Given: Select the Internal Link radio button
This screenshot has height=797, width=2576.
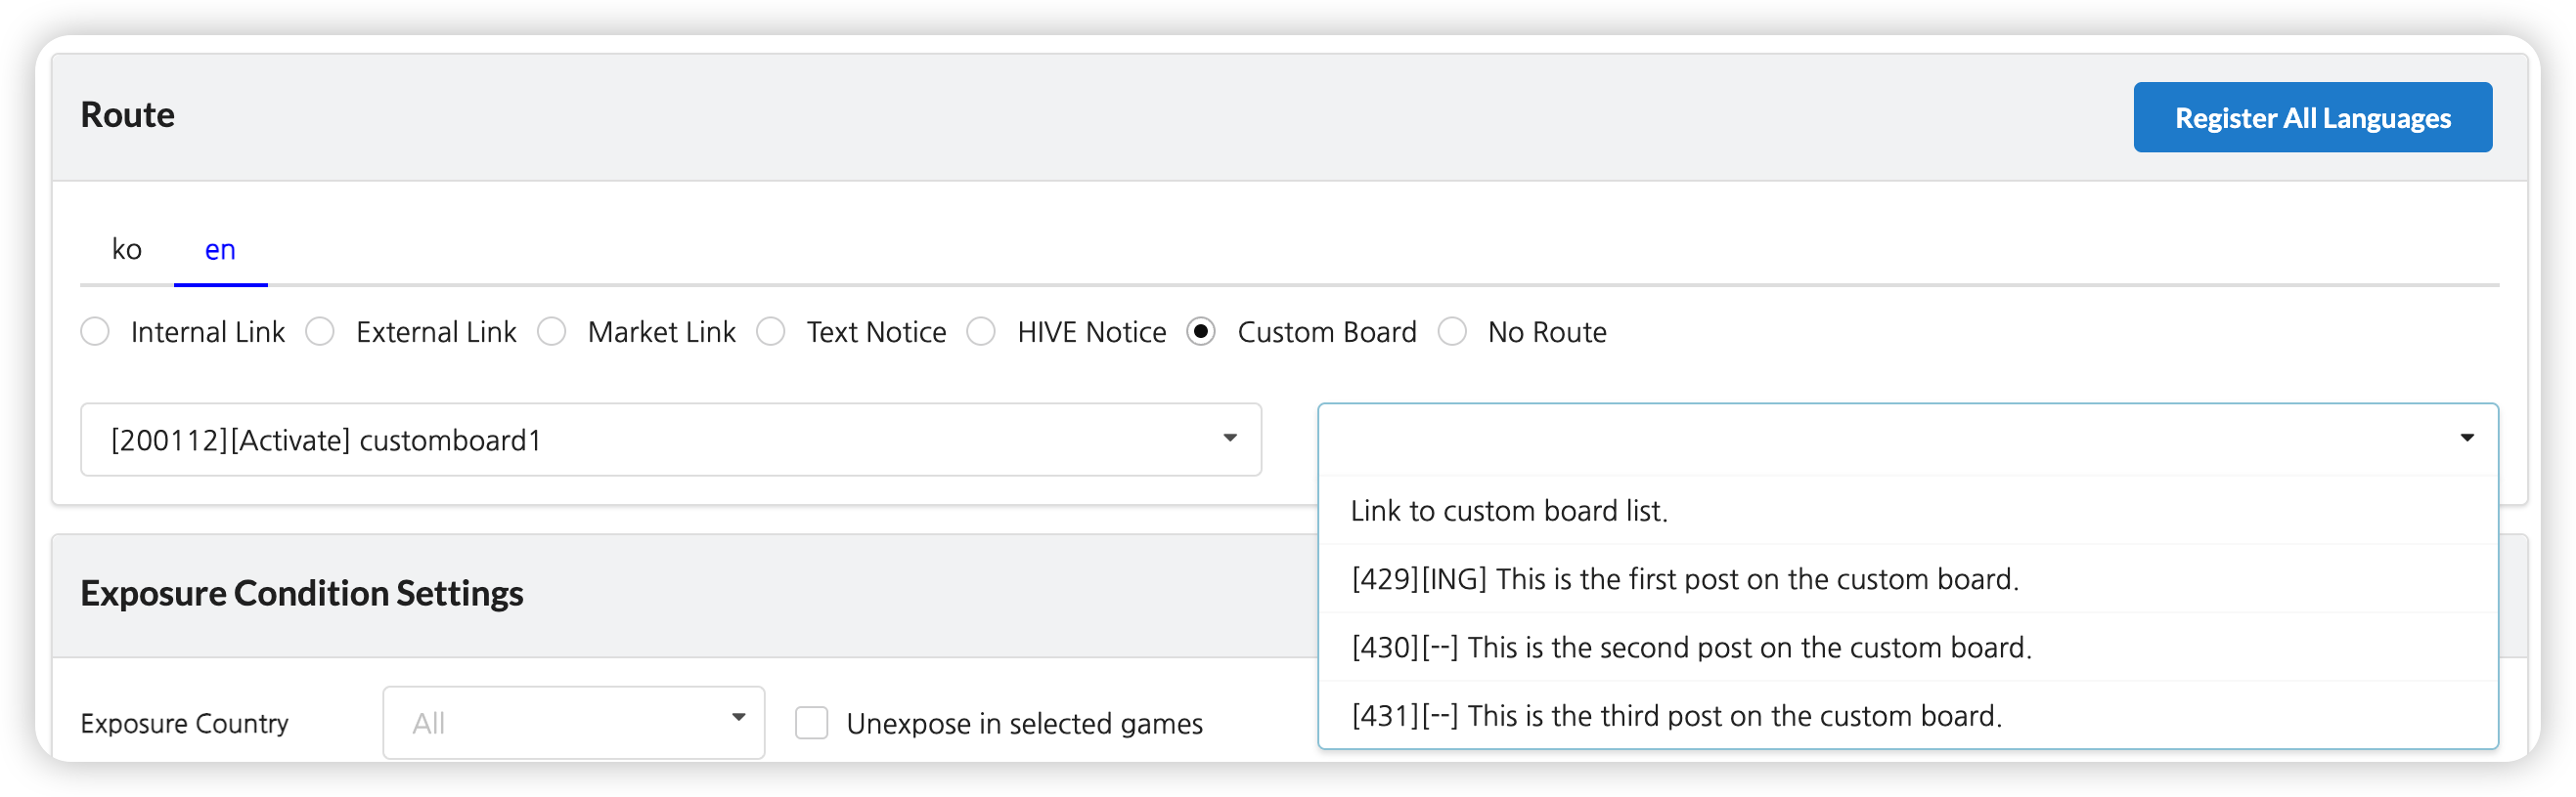Looking at the screenshot, I should tap(96, 331).
